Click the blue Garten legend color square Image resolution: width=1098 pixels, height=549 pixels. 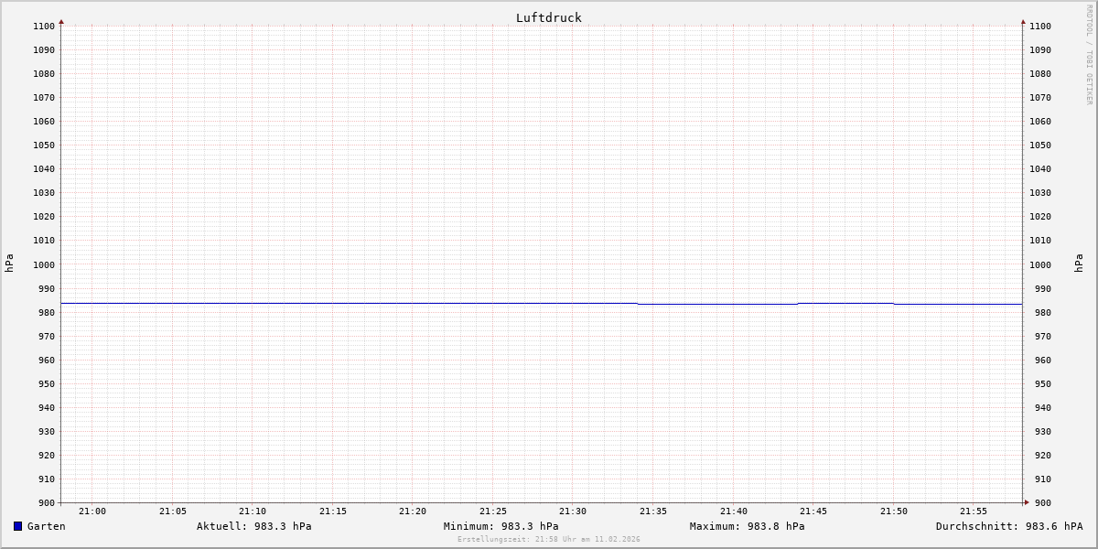point(17,526)
